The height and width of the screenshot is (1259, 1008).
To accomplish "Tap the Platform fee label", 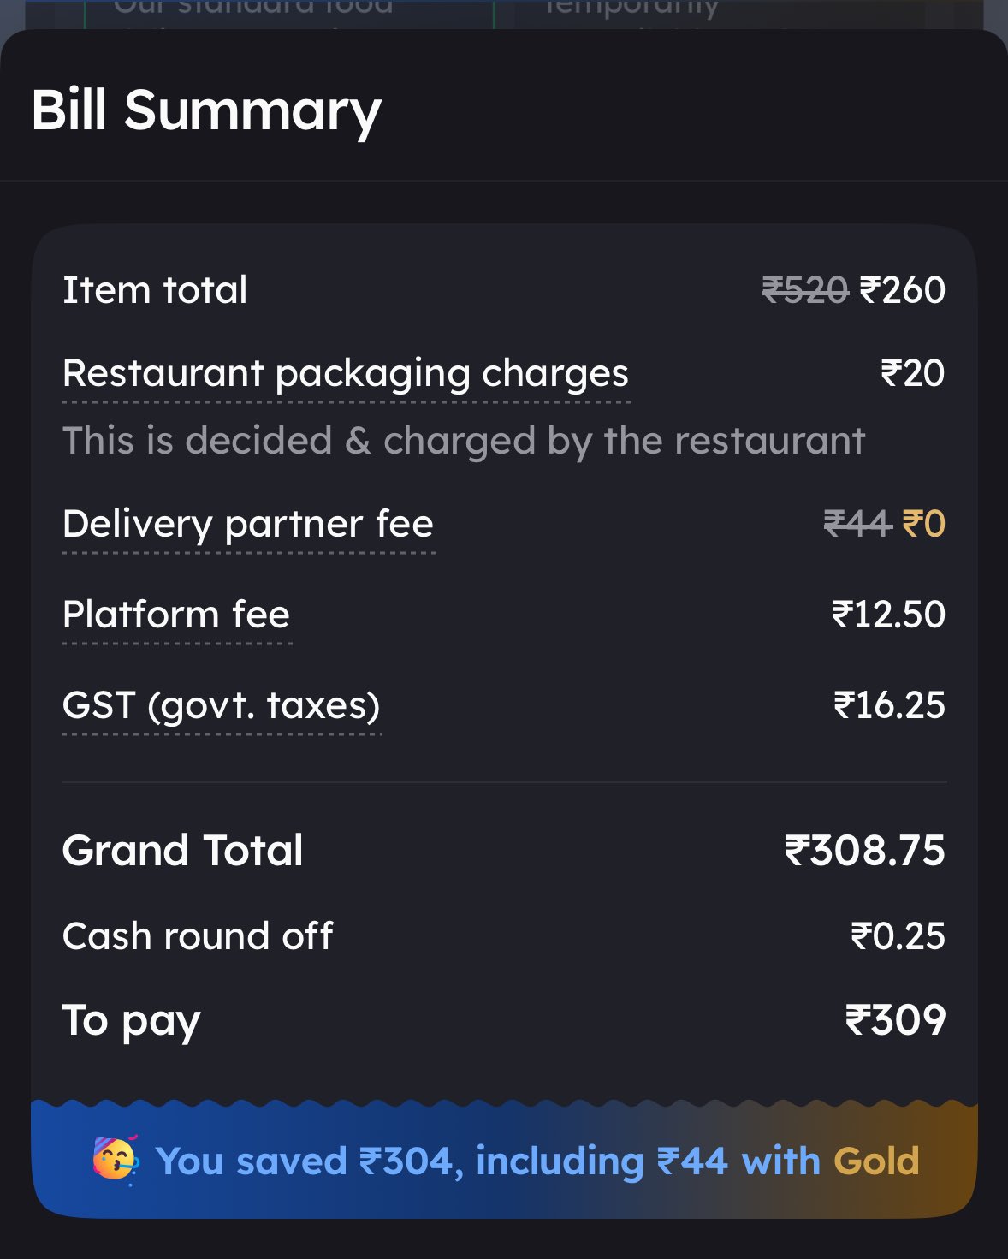I will pyautogui.click(x=176, y=615).
